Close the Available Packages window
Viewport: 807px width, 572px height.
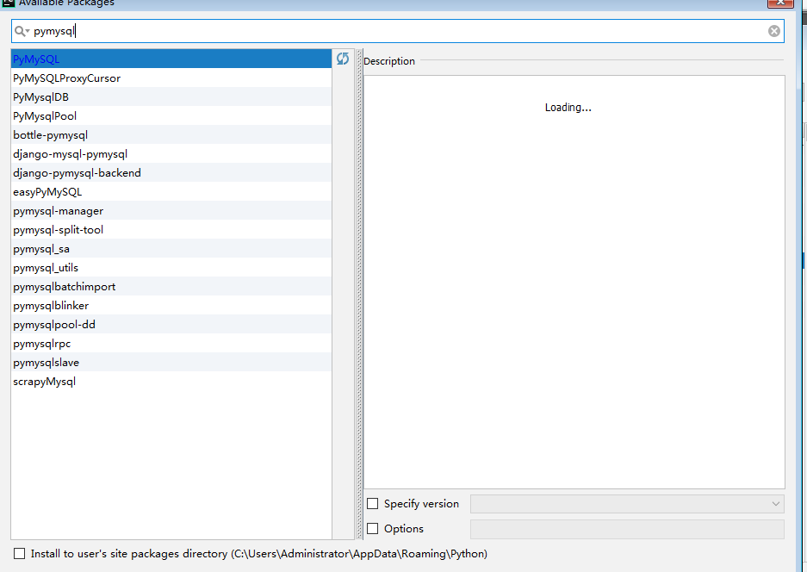tap(780, 3)
